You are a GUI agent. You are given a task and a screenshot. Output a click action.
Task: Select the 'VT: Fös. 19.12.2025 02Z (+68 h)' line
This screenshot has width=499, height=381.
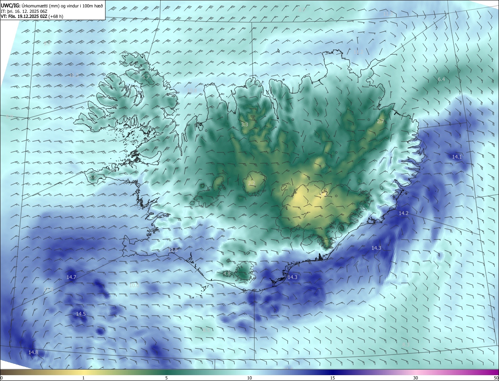[32, 16]
